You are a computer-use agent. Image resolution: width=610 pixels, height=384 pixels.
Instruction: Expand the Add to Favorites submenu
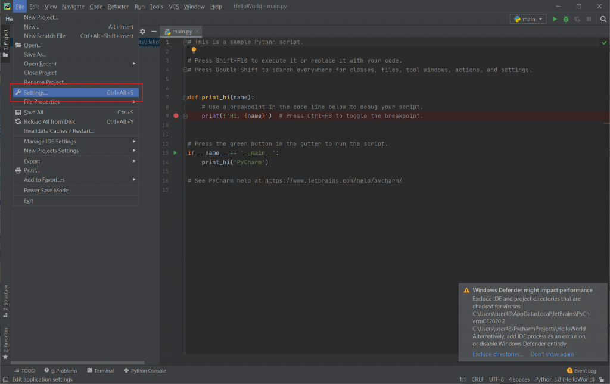[76, 180]
